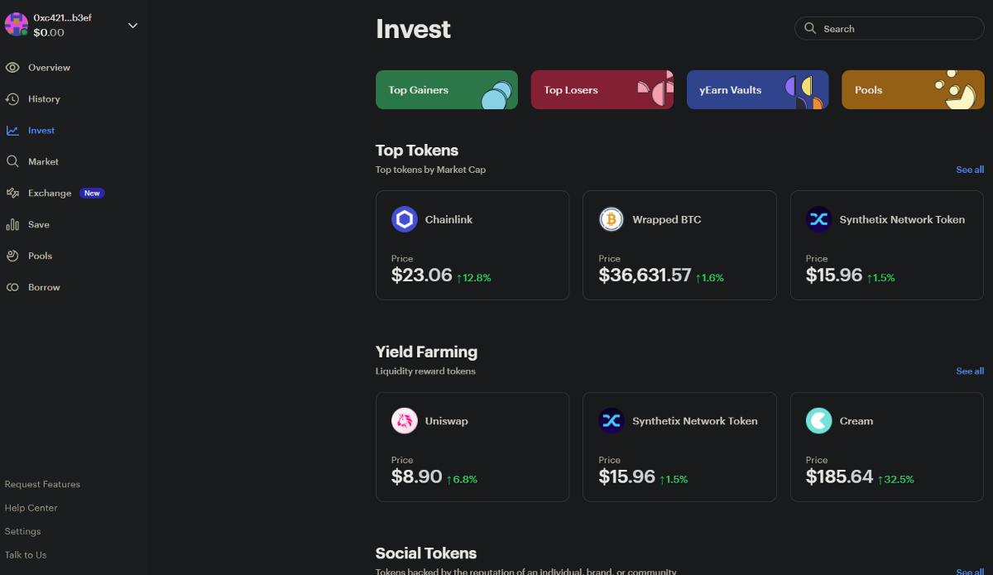Open the Top Losers category card
993x575 pixels.
coord(602,90)
